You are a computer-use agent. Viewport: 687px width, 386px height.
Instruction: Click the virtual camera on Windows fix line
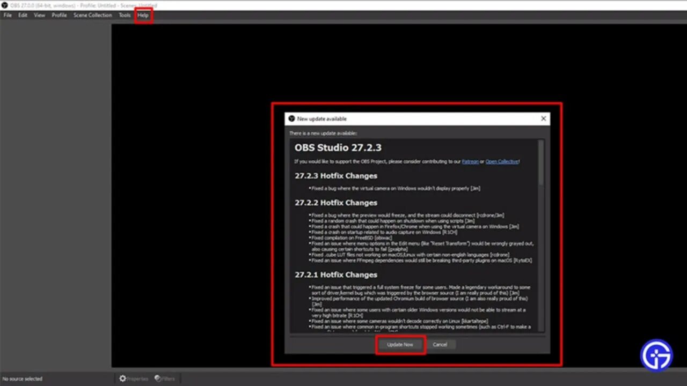click(395, 189)
